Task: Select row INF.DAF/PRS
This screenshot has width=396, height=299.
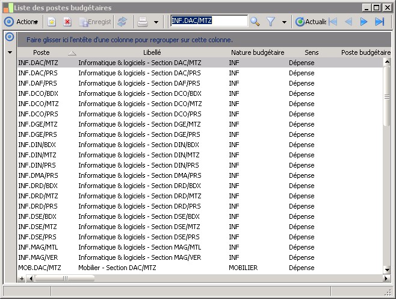Action: [x=200, y=83]
